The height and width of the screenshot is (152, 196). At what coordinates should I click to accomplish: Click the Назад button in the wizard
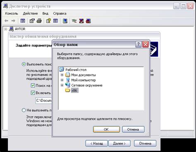96,143
